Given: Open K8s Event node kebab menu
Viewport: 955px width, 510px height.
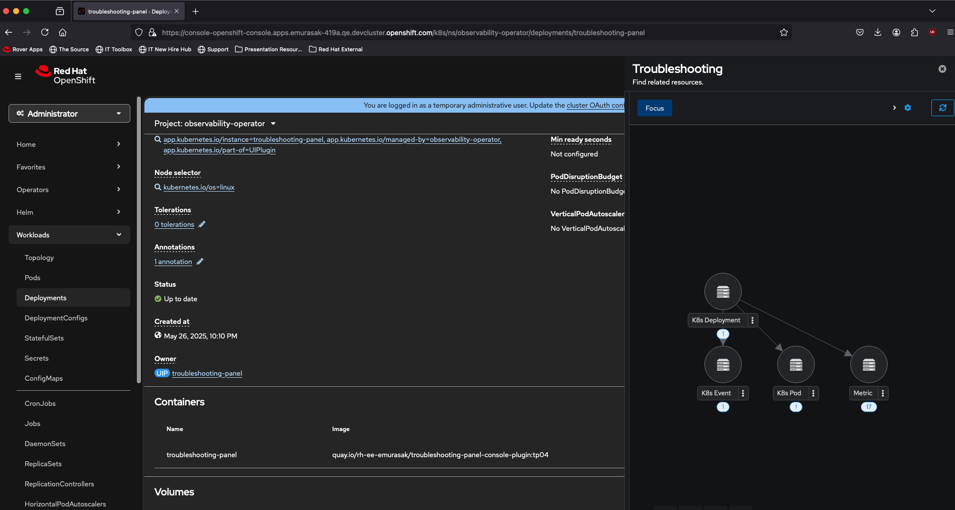Looking at the screenshot, I should point(743,393).
